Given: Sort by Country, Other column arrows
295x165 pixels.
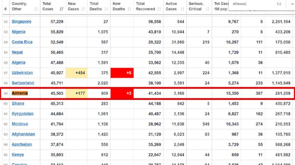Looking at the screenshot, I should [36, 9].
